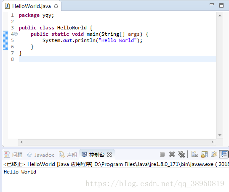
Task: Close the HelloWorld.java editor tab
Action: [56, 6]
